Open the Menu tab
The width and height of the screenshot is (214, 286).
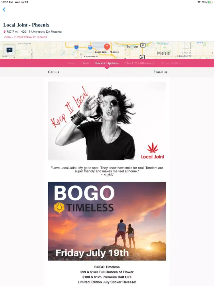71,63
